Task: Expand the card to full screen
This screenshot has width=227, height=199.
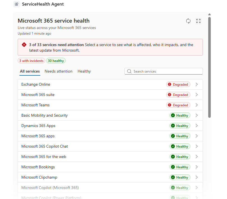Action: [x=198, y=21]
